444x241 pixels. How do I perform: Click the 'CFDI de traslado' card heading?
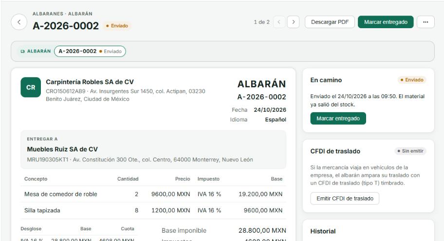click(x=335, y=151)
